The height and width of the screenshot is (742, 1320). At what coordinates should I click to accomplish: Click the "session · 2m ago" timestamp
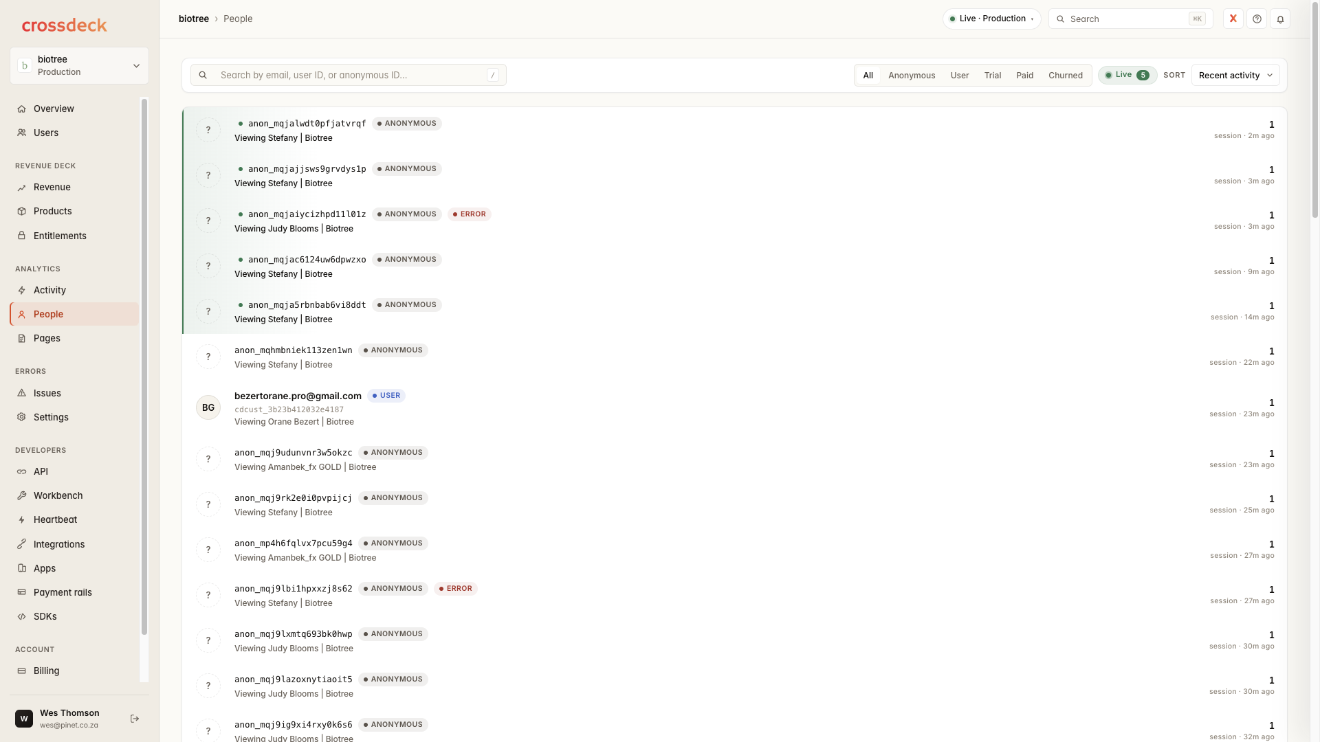coord(1244,136)
